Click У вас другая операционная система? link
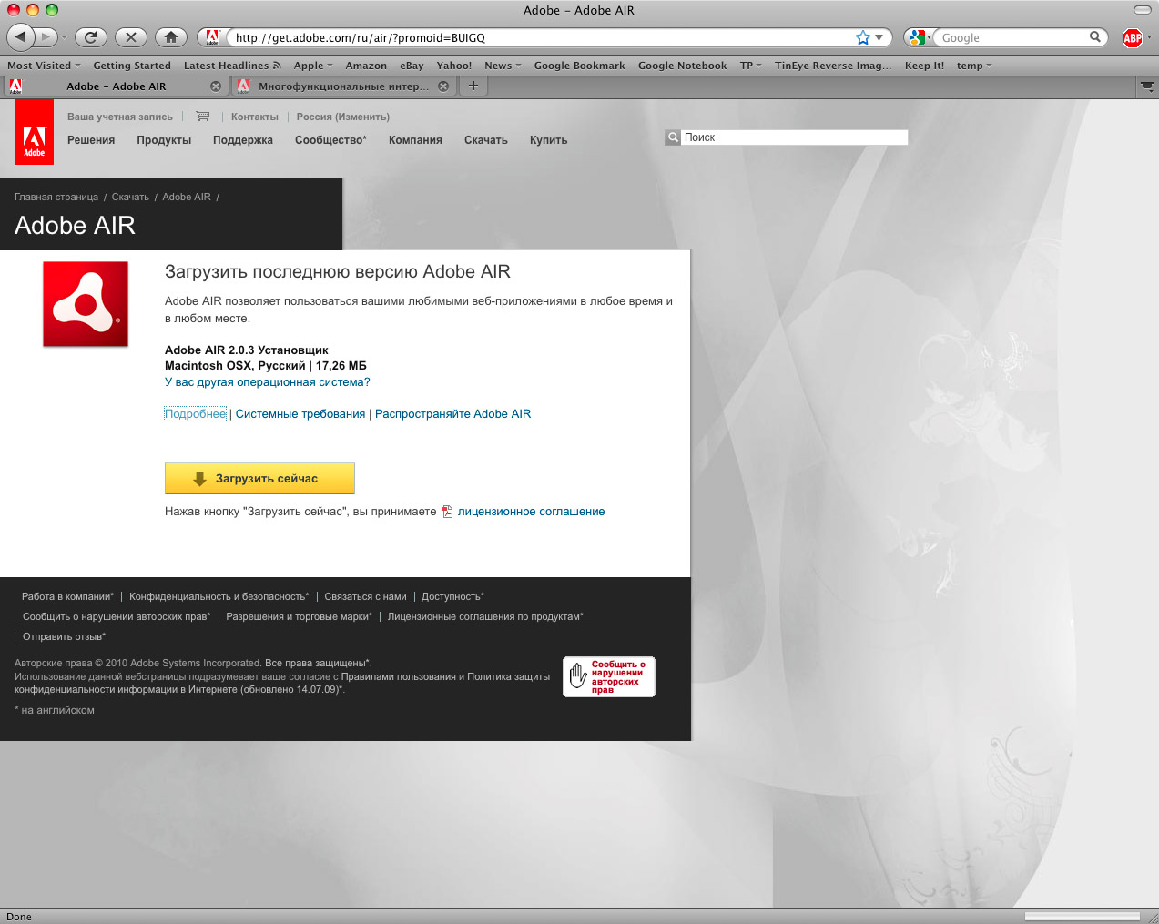Image resolution: width=1159 pixels, height=924 pixels. pyautogui.click(x=267, y=382)
